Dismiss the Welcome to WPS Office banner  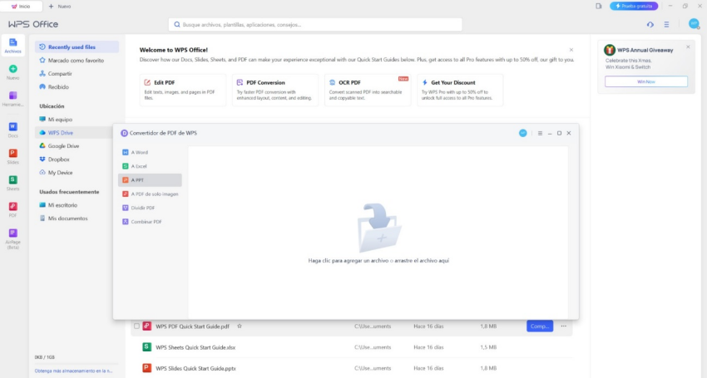[571, 50]
